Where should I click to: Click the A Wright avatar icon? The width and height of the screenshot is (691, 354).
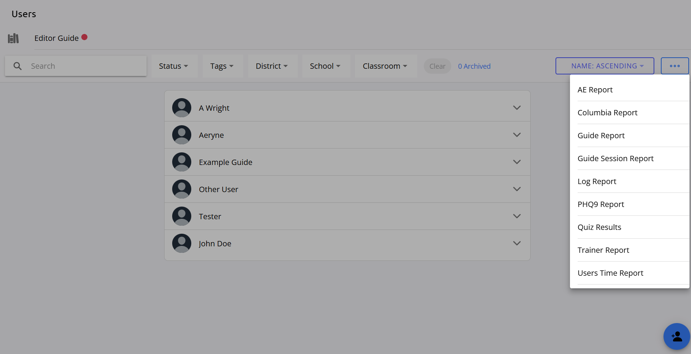click(x=182, y=108)
